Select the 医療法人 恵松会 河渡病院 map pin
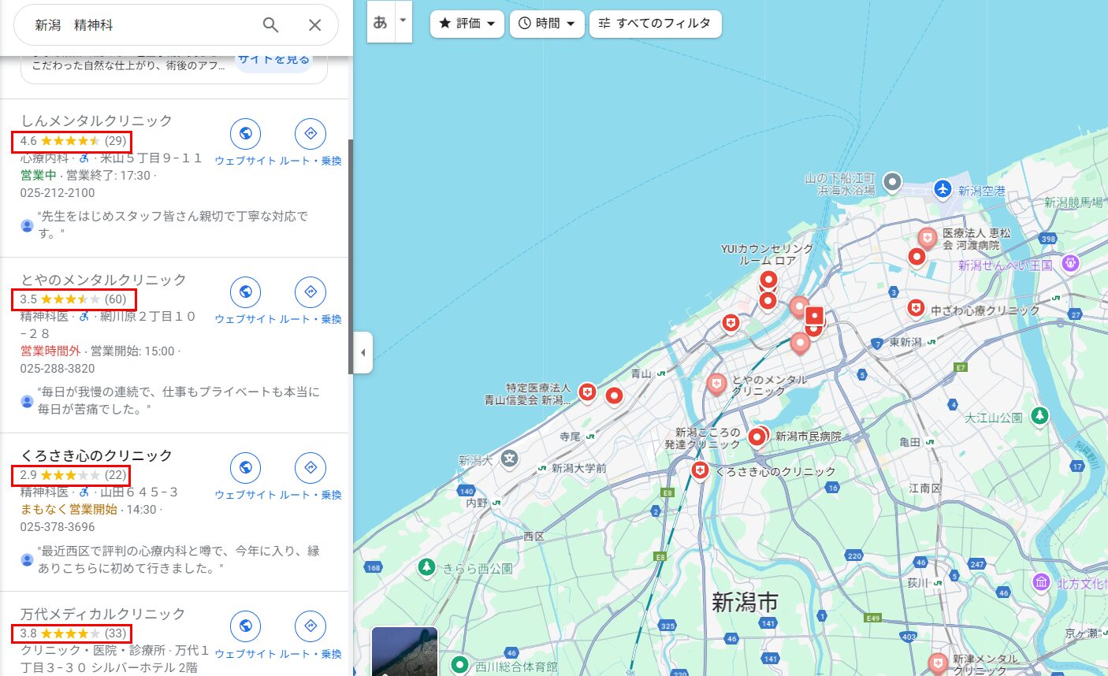 [x=928, y=237]
